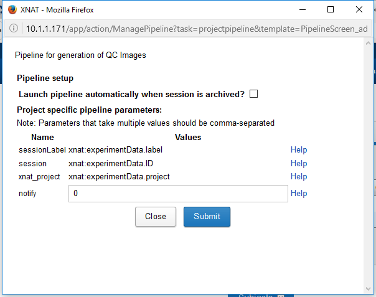376x297 pixels.
Task: Open Help for notify parameter
Action: click(299, 194)
